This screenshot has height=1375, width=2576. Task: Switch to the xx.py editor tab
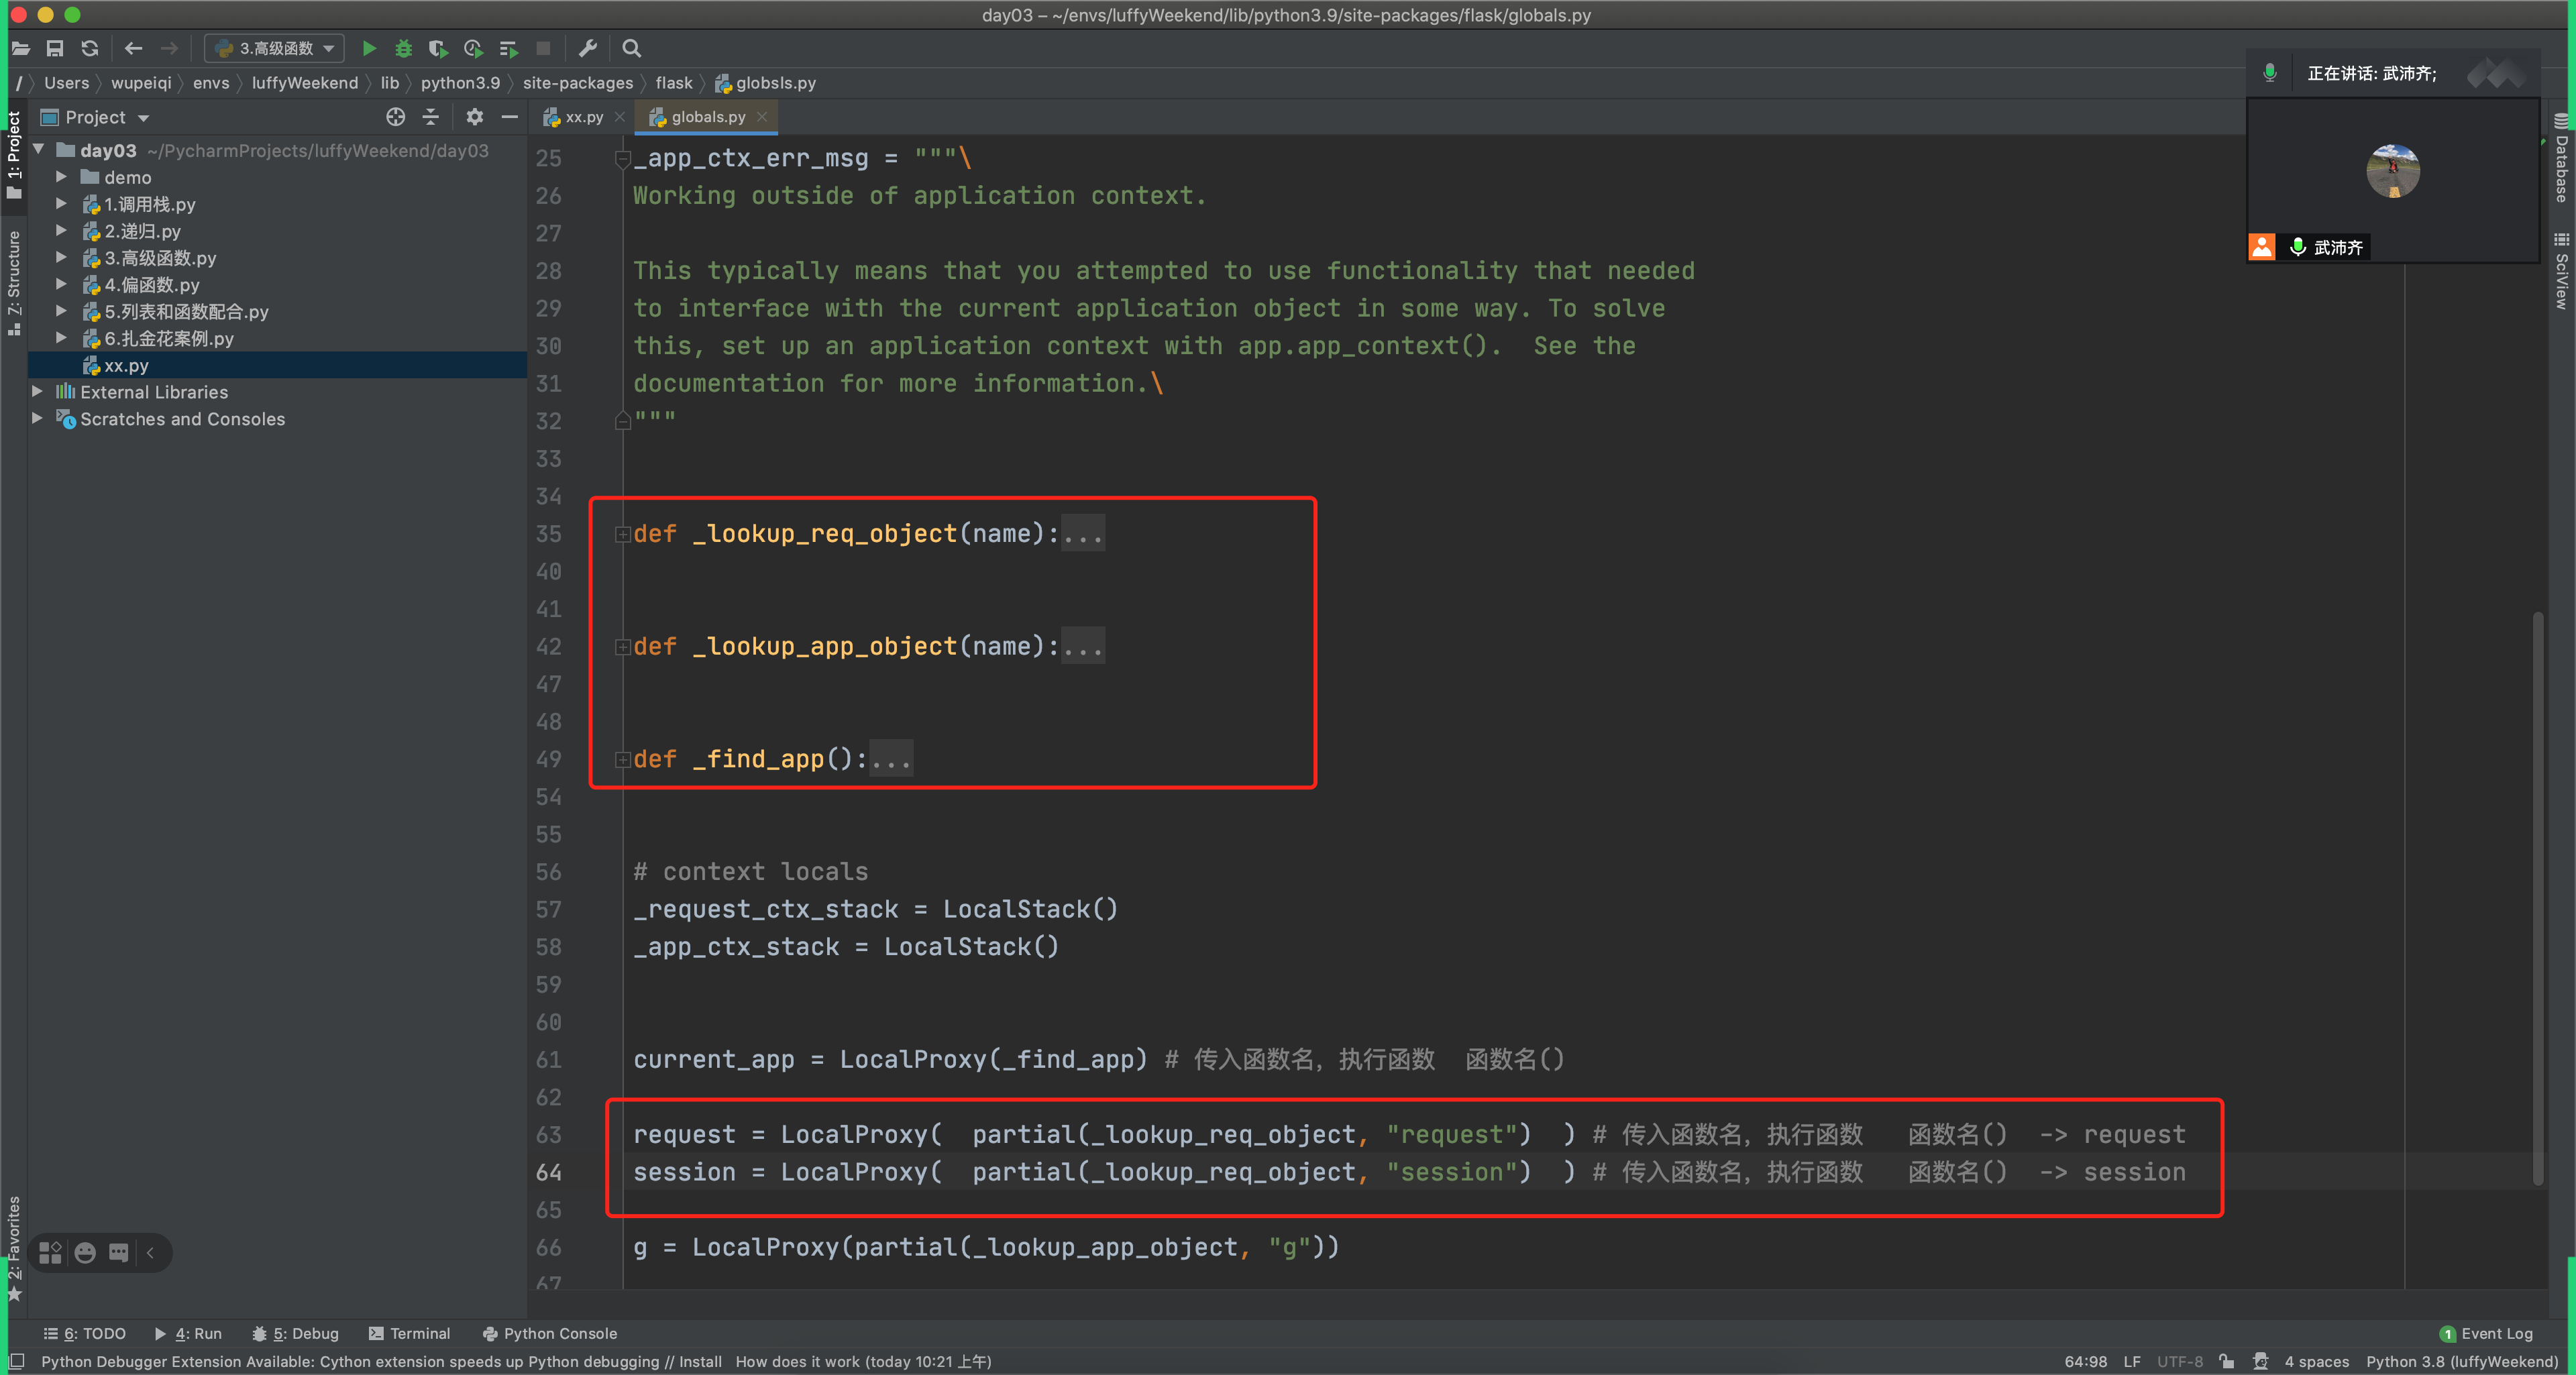click(x=583, y=117)
